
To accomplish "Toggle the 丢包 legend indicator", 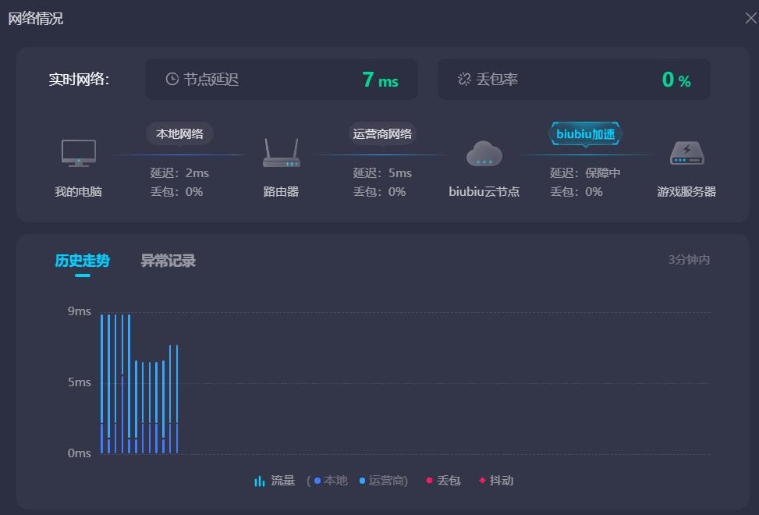I will [443, 481].
